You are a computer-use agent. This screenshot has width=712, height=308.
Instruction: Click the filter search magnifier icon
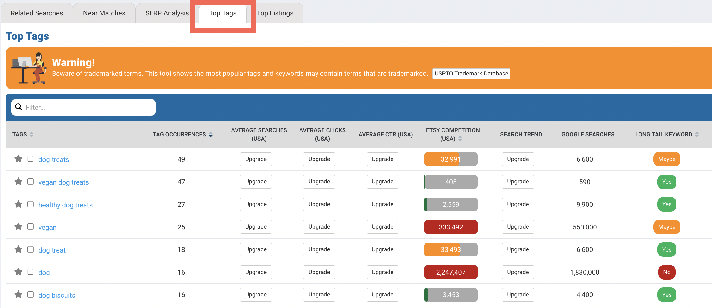[x=19, y=107]
